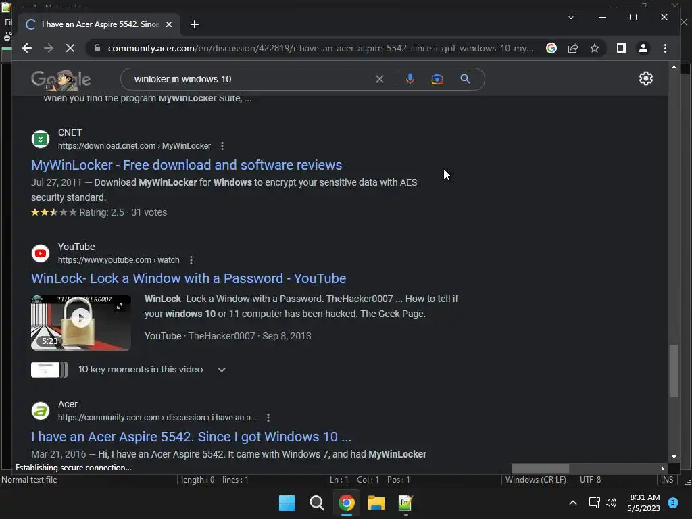
Task: Toggle INS mode in Notepad++ status bar
Action: pyautogui.click(x=667, y=480)
